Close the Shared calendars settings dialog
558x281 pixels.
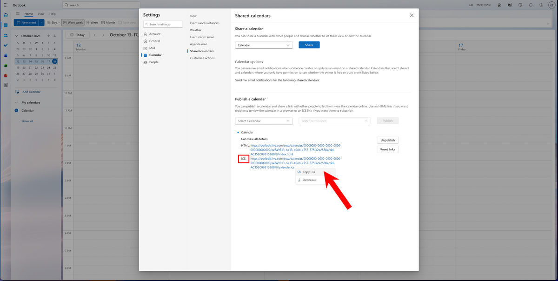(412, 15)
